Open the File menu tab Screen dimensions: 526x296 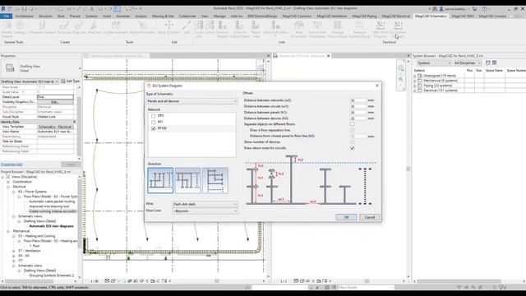click(x=7, y=16)
